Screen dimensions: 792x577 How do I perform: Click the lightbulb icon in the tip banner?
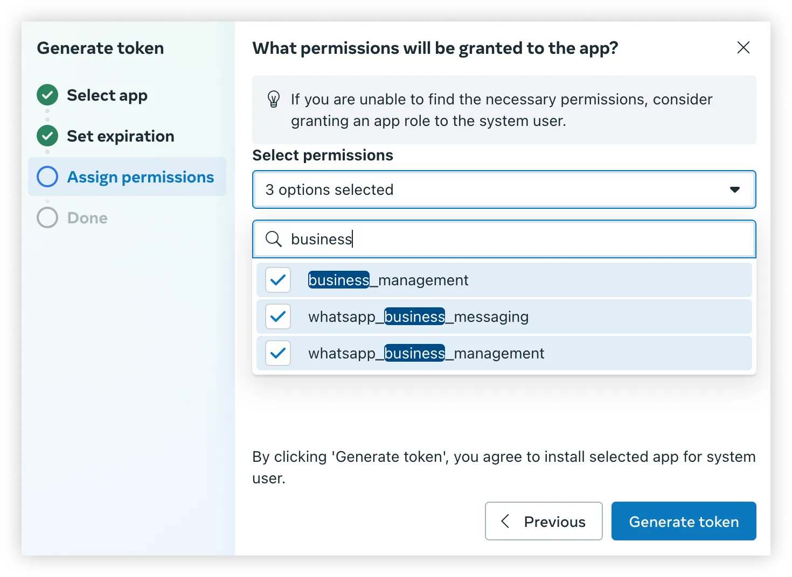point(274,100)
